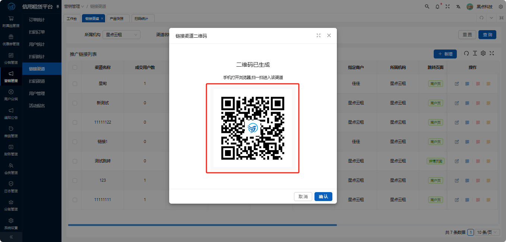Open 财务管理 in the left sidebar
The width and height of the screenshot is (506, 242).
11,150
